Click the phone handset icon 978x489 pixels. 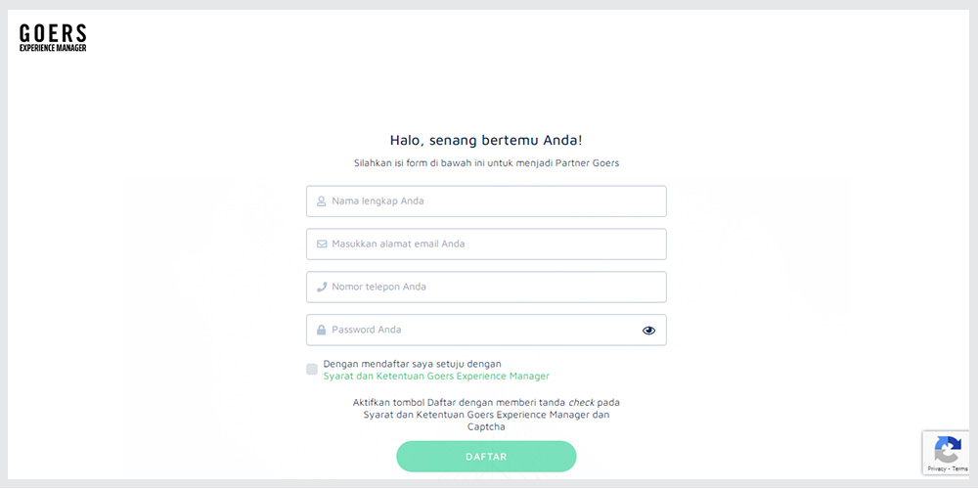point(322,287)
